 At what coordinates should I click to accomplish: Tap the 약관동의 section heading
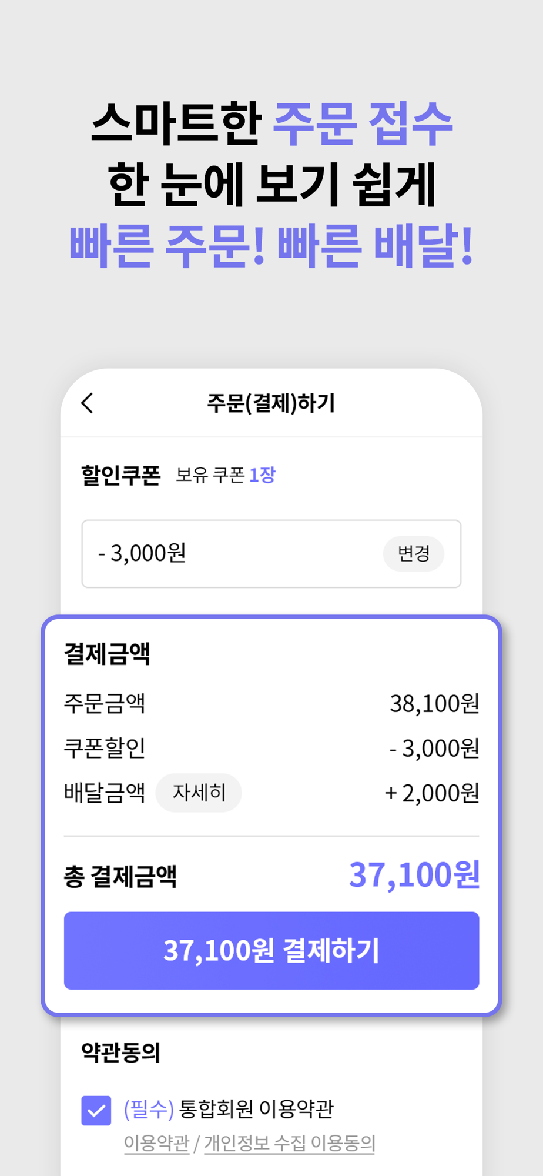point(120,1052)
